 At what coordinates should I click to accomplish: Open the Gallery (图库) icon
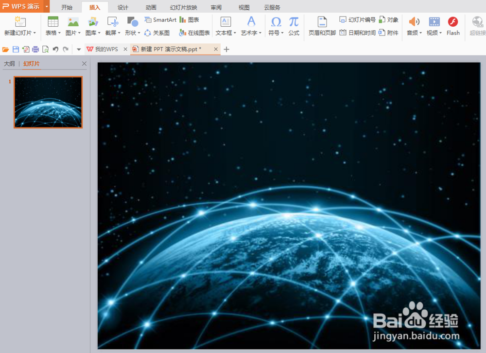coord(93,22)
